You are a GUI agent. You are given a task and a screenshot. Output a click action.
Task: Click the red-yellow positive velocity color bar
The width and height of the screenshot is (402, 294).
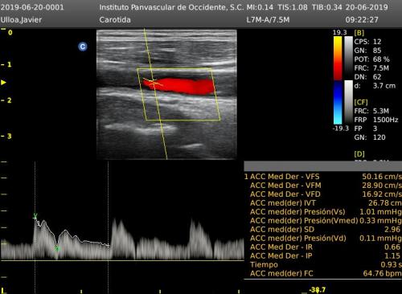coord(338,58)
